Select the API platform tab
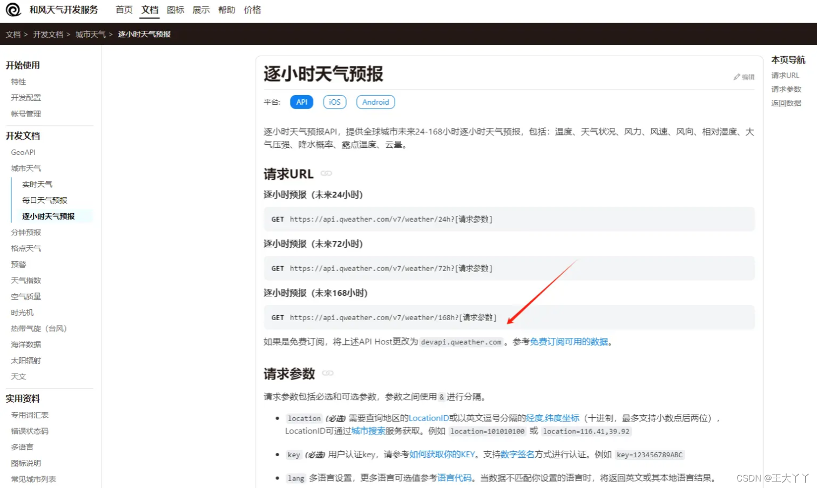The width and height of the screenshot is (817, 488). coord(302,102)
